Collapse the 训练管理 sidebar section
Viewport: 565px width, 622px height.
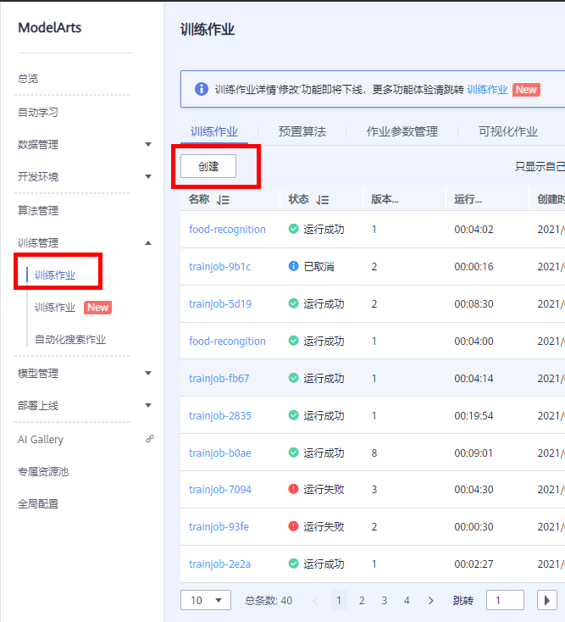coord(148,243)
